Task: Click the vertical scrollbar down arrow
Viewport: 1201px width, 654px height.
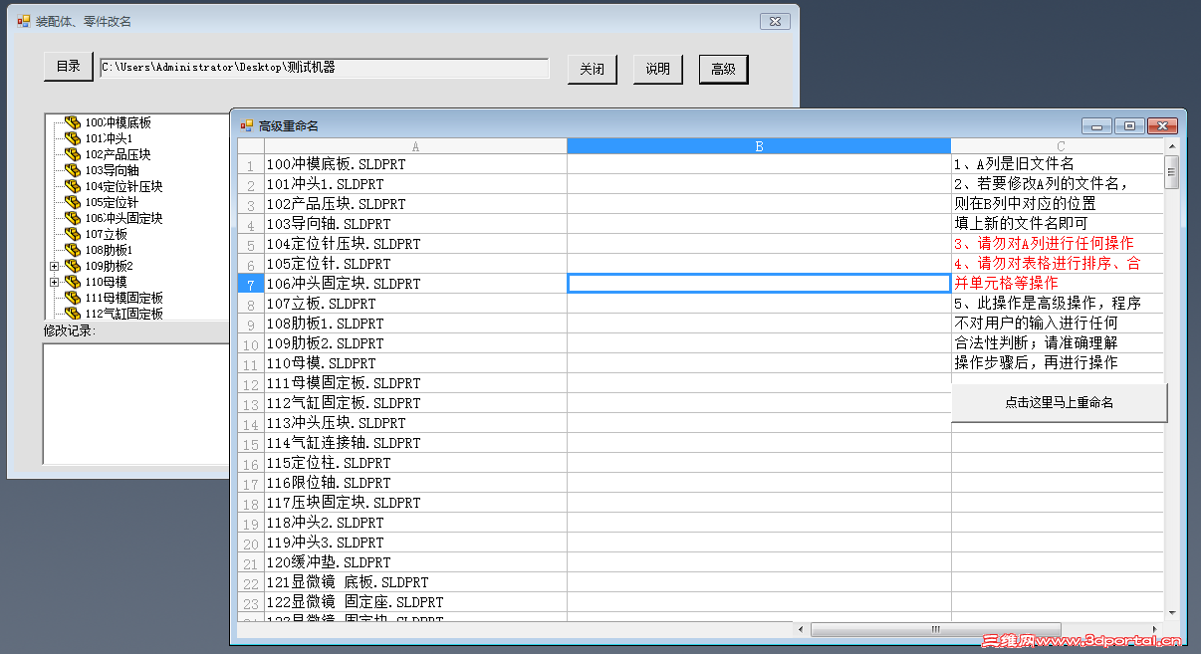Action: click(1172, 612)
